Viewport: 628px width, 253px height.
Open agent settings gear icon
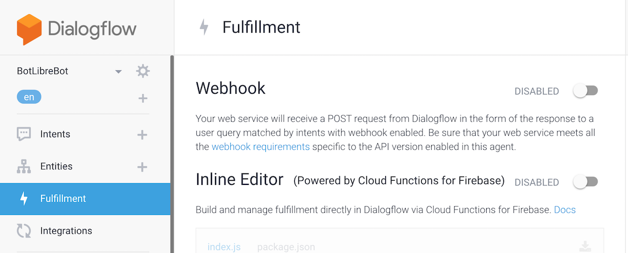point(143,71)
